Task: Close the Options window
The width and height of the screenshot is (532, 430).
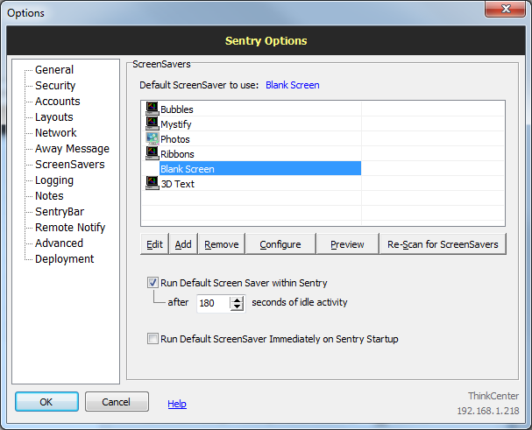Action: coord(505,9)
